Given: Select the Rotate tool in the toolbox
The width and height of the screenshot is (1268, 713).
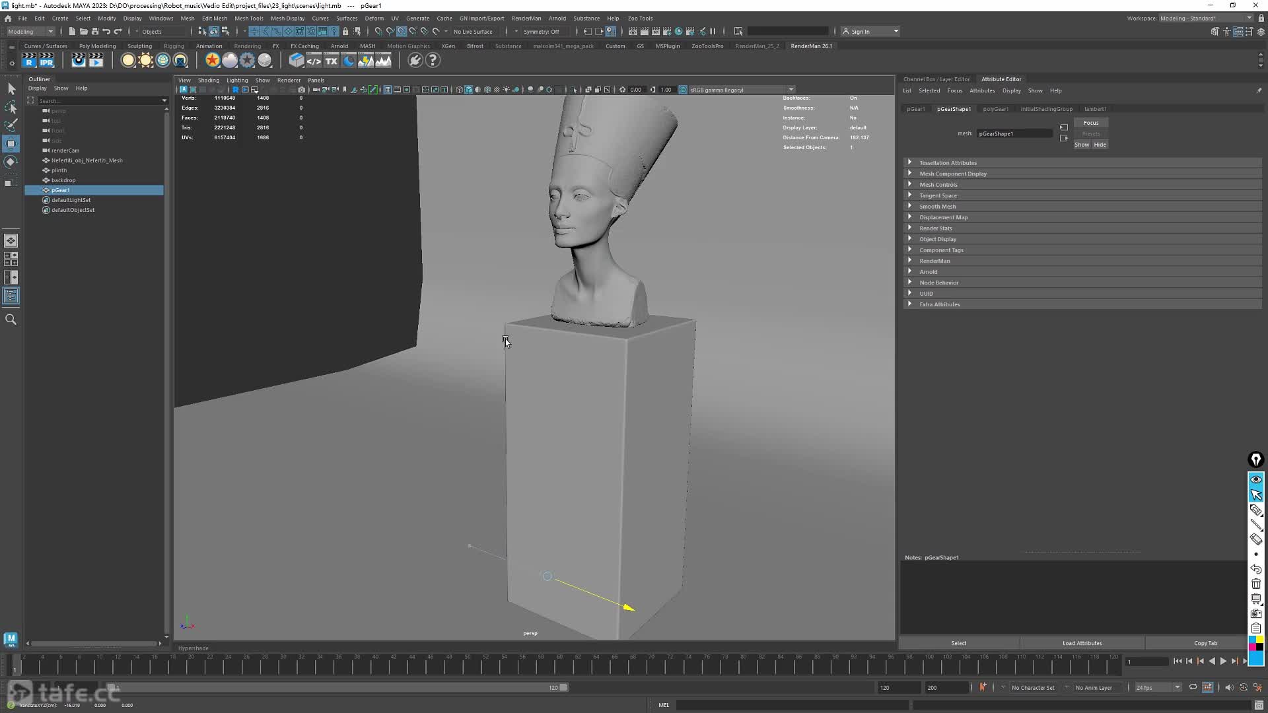Looking at the screenshot, I should (x=11, y=162).
